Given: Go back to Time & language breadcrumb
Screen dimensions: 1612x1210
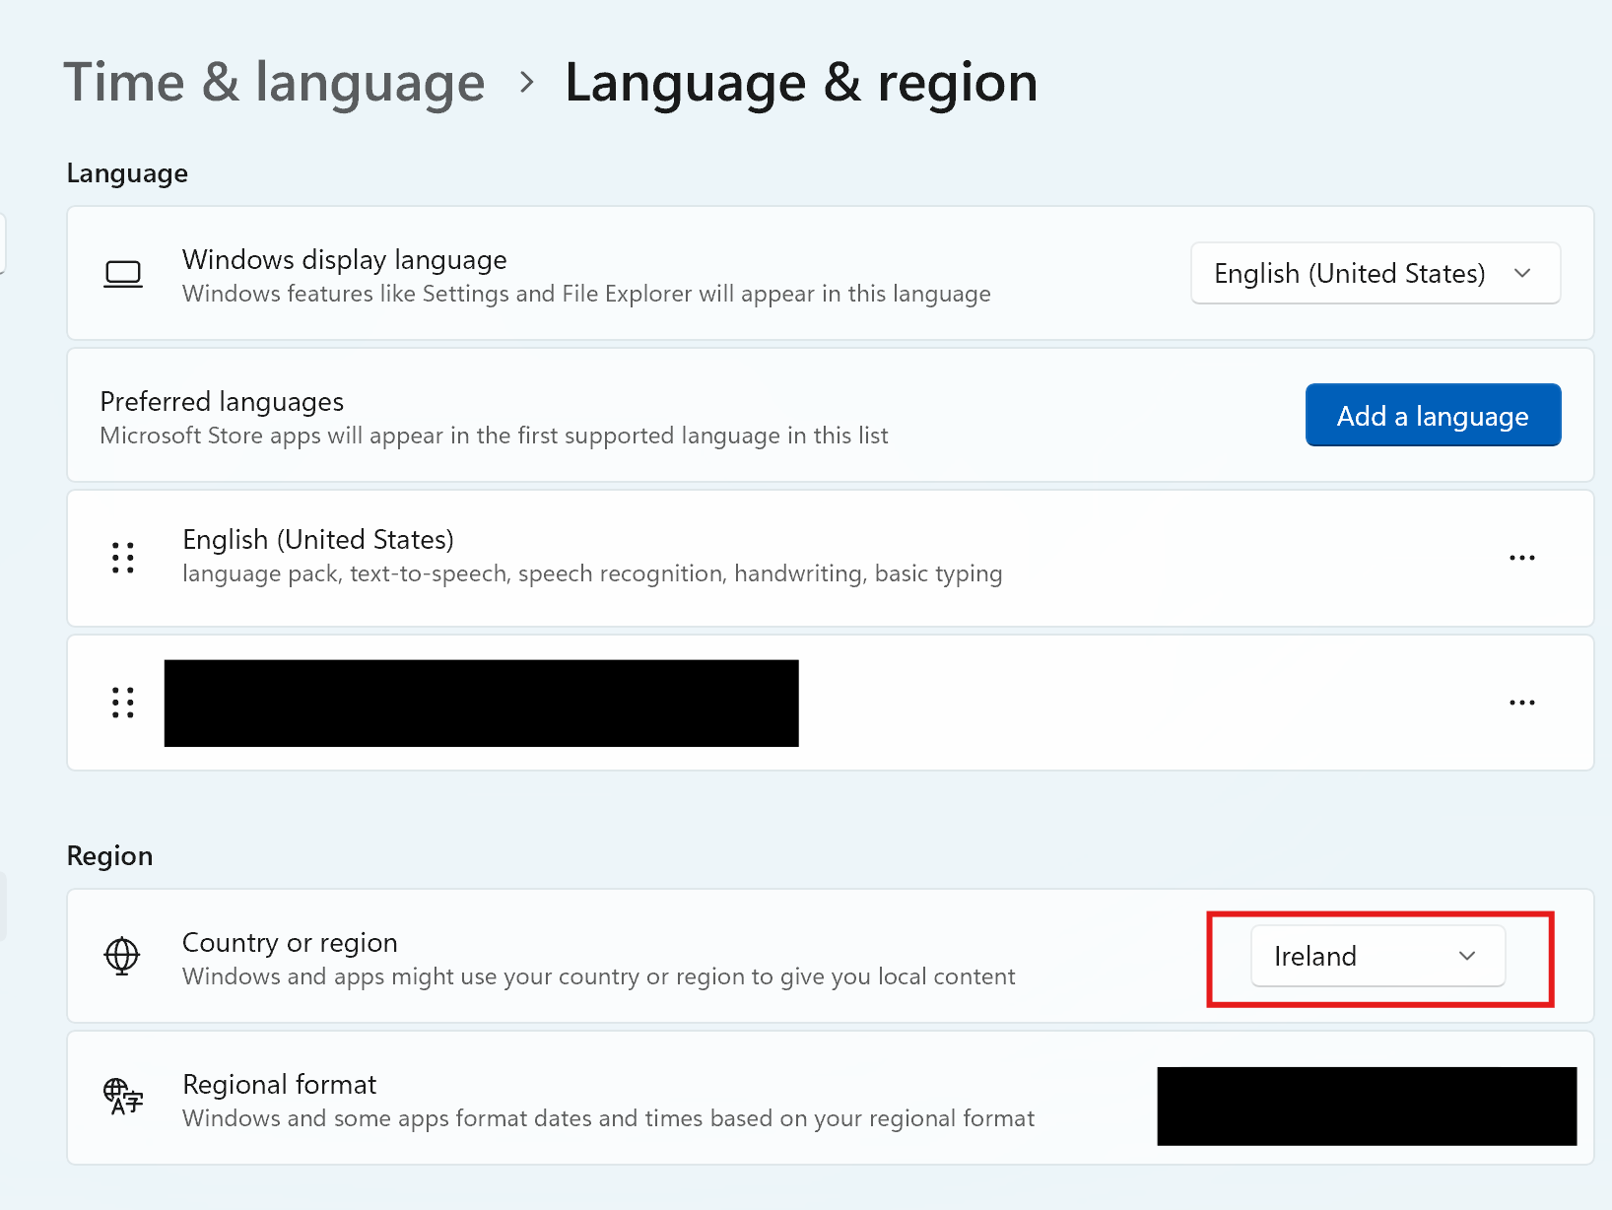Looking at the screenshot, I should [274, 82].
